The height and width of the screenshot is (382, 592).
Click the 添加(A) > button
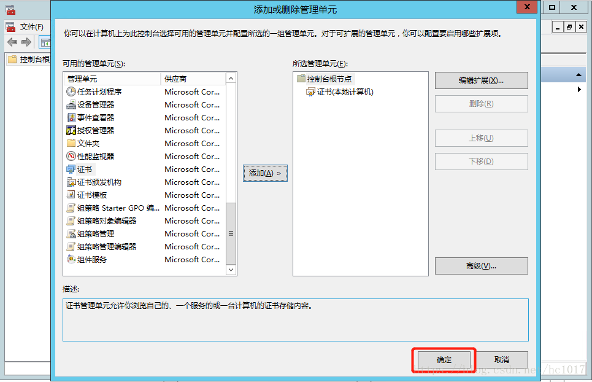(x=265, y=173)
